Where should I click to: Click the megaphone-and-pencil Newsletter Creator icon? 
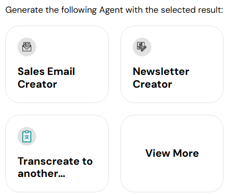pyautogui.click(x=142, y=47)
